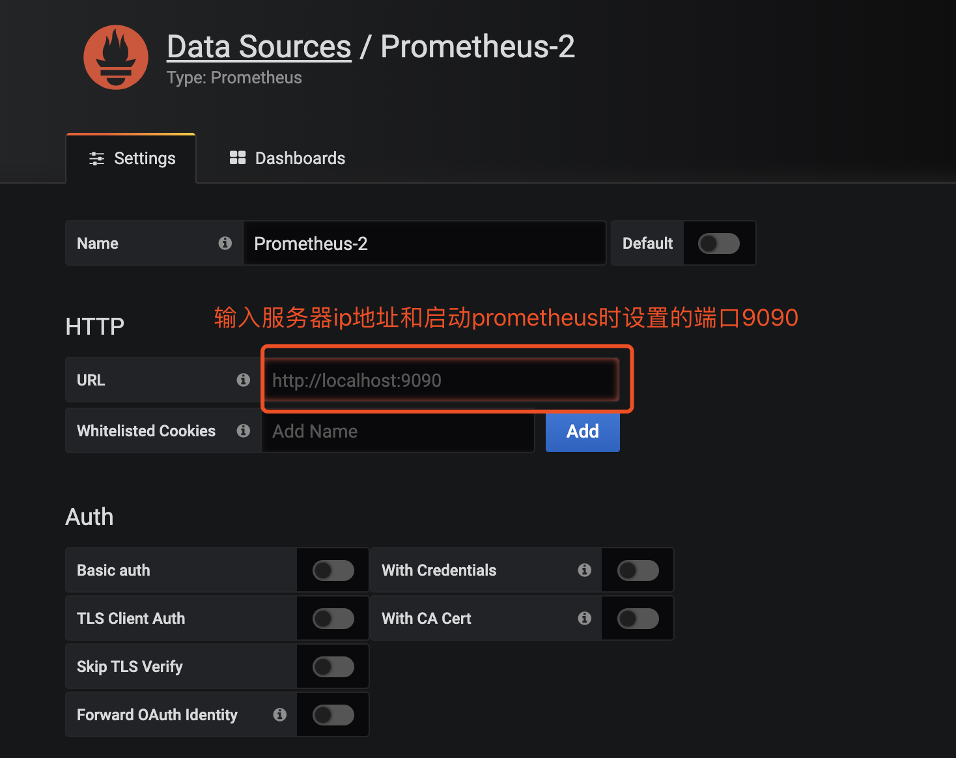Screen dimensions: 956x758
Task: Click the Name field containing Prometheus-2
Action: click(x=425, y=244)
